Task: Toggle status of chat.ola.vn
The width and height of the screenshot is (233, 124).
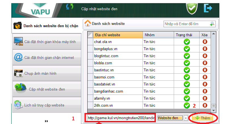Action: [187, 42]
